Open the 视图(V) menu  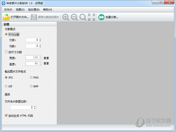(20, 10)
